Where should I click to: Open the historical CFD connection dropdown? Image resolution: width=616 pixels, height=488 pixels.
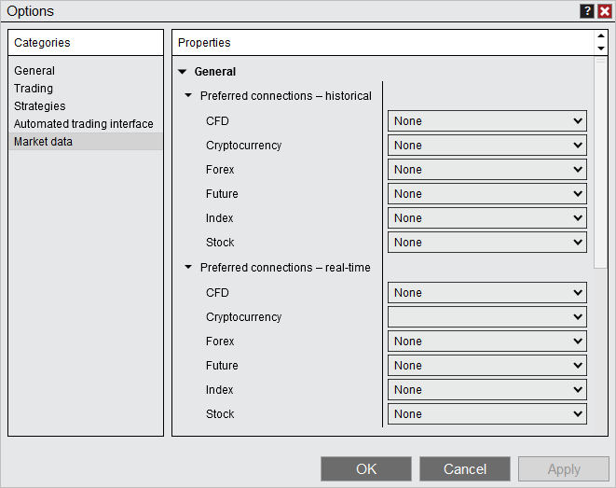click(x=486, y=121)
